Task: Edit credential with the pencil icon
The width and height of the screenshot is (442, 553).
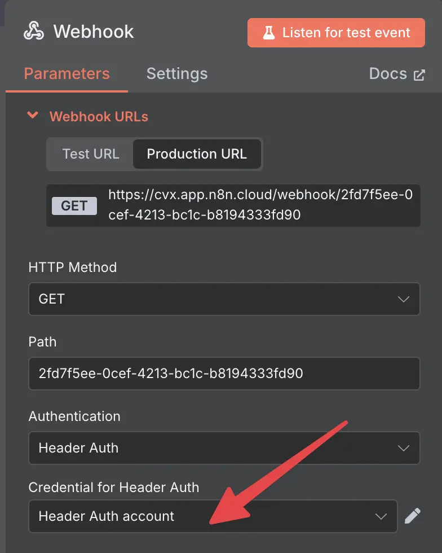Action: (x=412, y=516)
